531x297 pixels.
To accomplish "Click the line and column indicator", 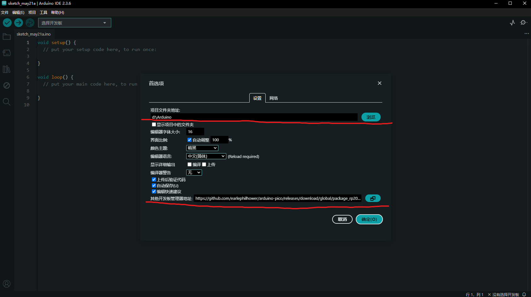I will tap(475, 294).
